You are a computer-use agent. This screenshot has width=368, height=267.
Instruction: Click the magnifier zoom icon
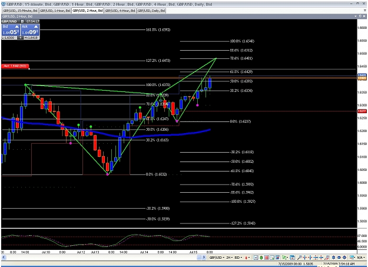(300, 258)
